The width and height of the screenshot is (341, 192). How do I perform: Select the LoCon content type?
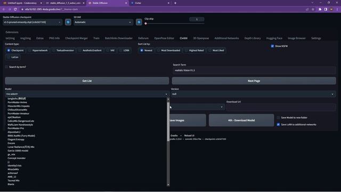click(13, 57)
